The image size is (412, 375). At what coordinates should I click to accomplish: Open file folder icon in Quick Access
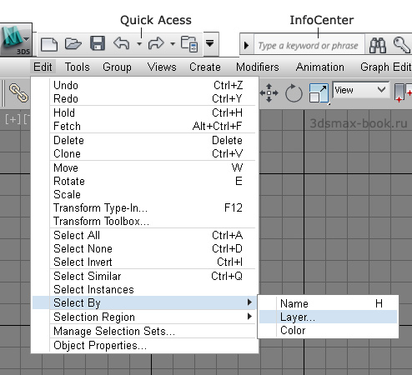(x=73, y=43)
